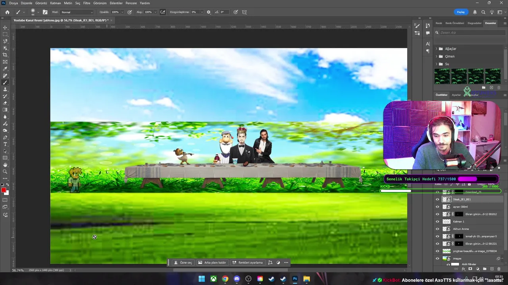Open the Filtre menu
Image resolution: width=508 pixels, height=285 pixels.
87,3
